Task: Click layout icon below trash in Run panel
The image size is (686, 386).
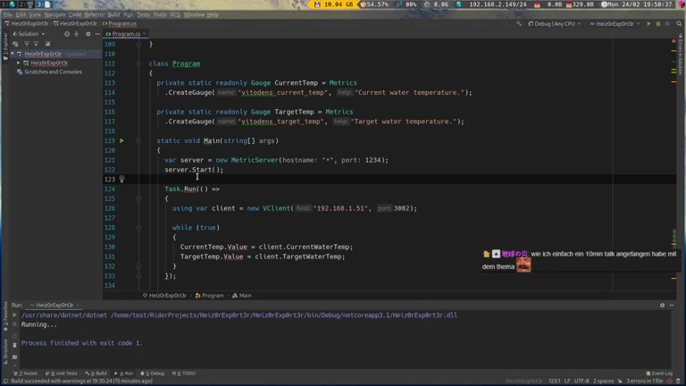Action: coord(14,357)
